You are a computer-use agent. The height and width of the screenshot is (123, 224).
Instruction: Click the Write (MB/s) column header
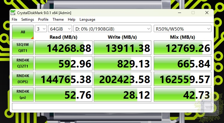pos(122,37)
